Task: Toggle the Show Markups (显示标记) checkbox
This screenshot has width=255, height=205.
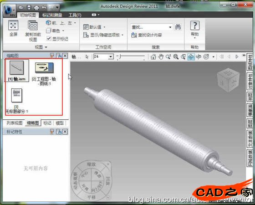Action: point(49,39)
